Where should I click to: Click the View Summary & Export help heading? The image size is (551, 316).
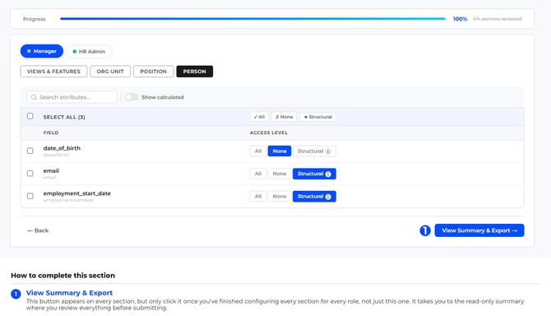pos(69,293)
